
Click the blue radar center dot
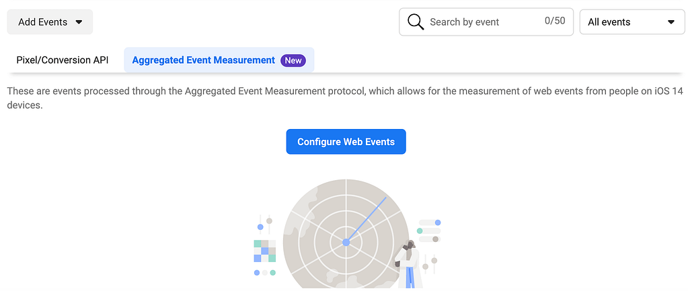[346, 242]
